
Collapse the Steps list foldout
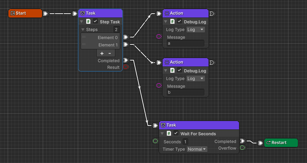83,30
